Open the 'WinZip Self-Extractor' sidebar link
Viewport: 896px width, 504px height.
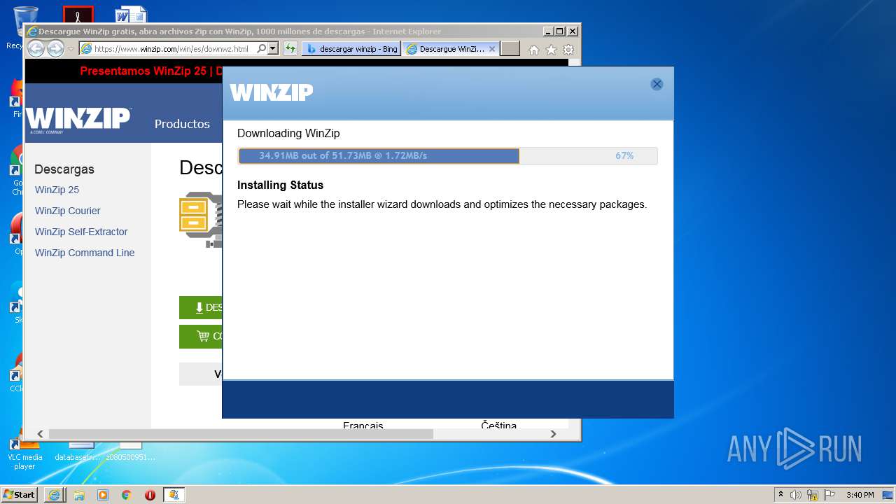(81, 232)
